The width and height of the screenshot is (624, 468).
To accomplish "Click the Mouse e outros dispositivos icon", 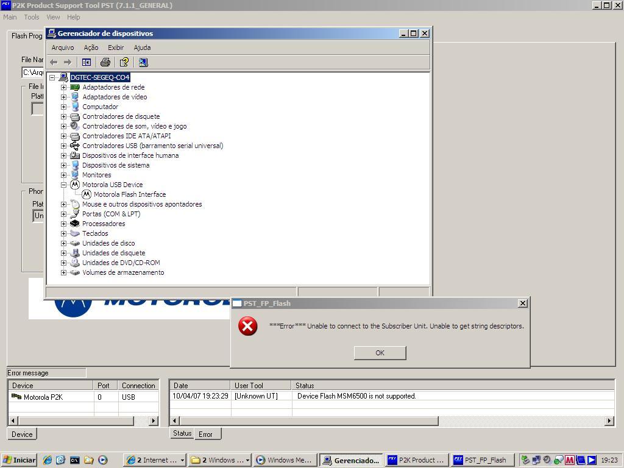I will (75, 204).
